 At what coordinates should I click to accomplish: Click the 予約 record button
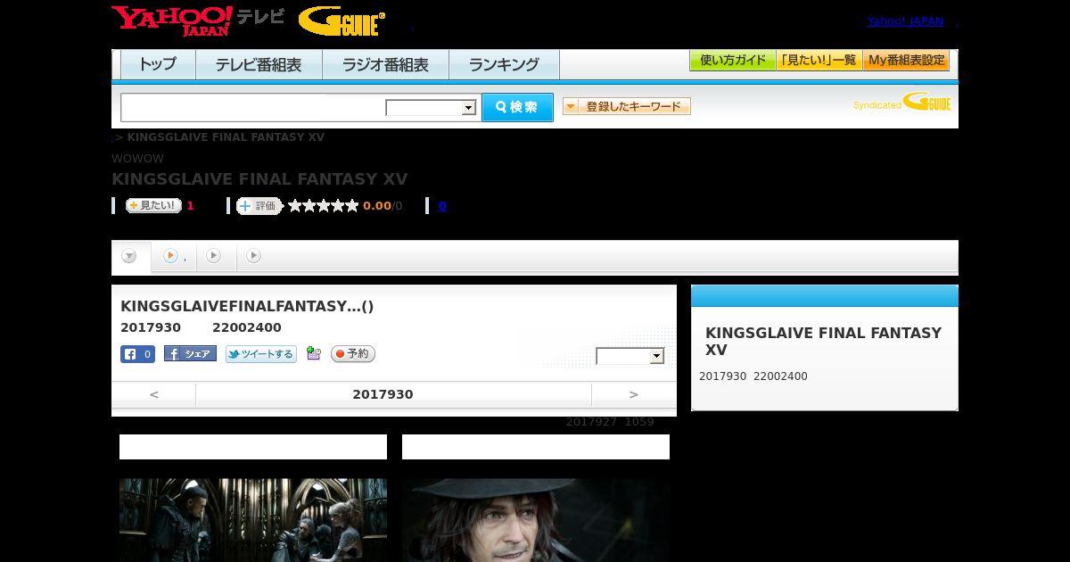click(x=353, y=354)
